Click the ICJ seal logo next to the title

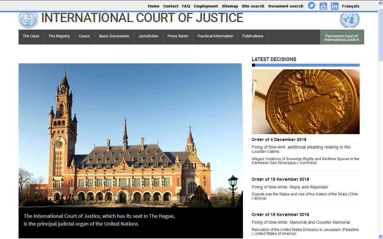coord(28,20)
